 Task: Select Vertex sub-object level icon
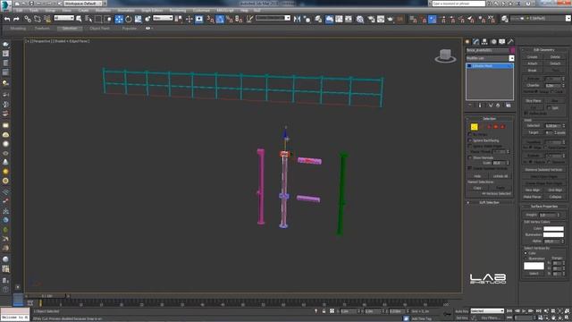coord(475,127)
